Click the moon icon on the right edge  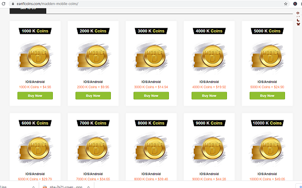pyautogui.click(x=298, y=20)
